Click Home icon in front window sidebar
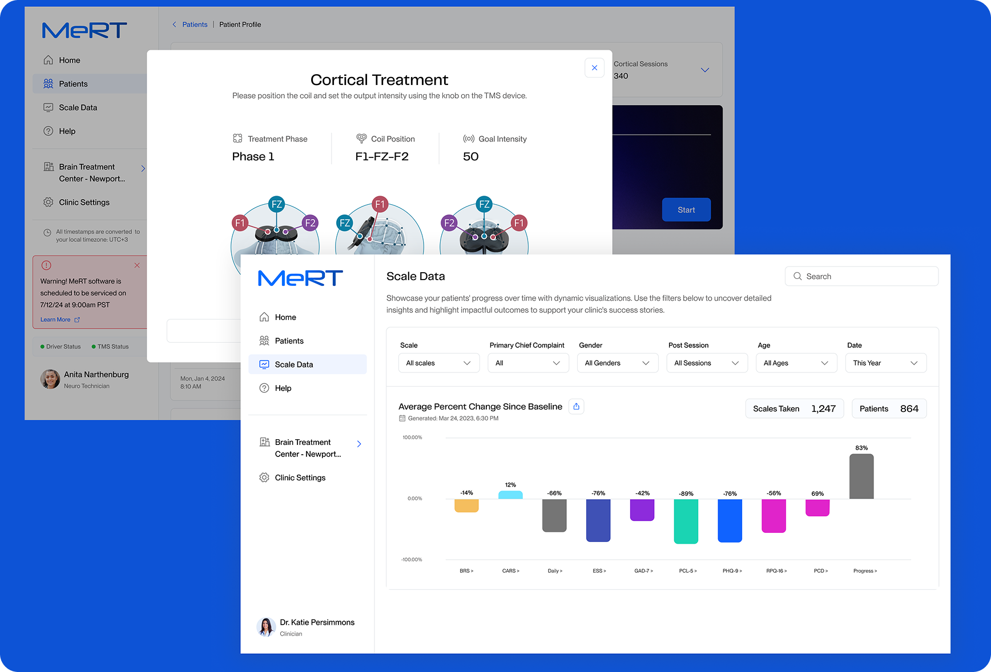Viewport: 991px width, 672px height. [264, 317]
